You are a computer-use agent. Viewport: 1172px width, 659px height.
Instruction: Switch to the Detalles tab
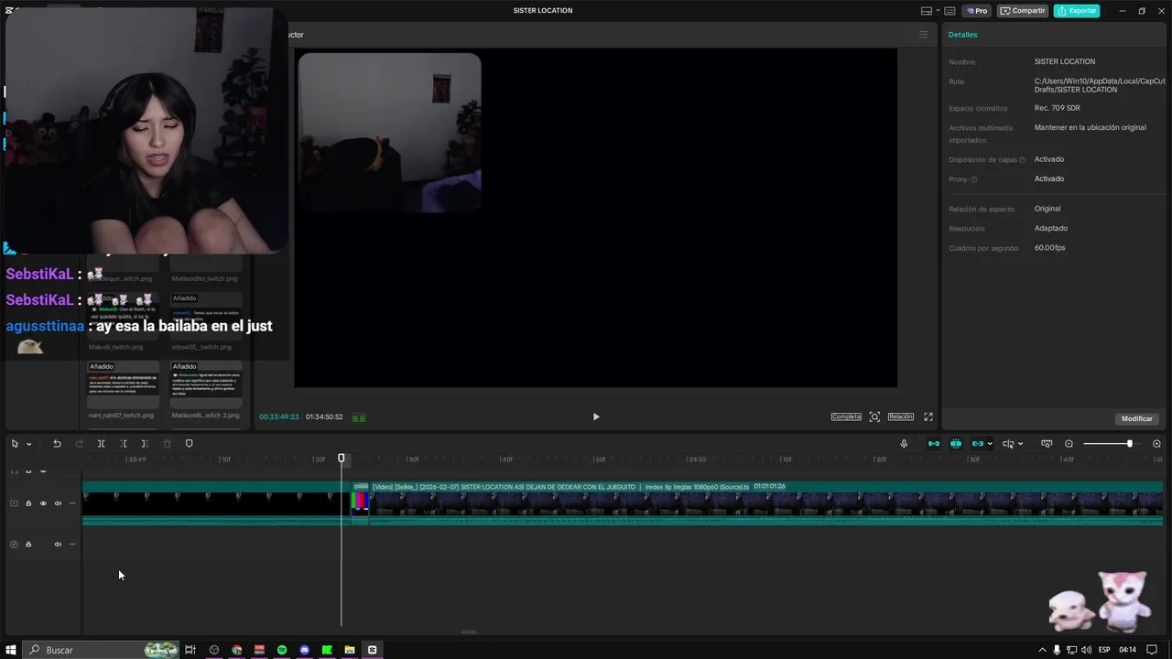(962, 35)
